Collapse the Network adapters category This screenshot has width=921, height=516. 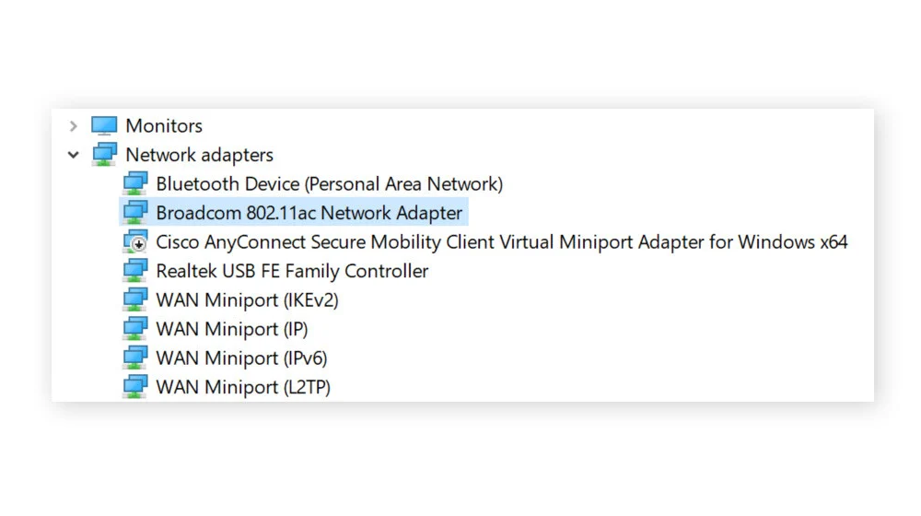point(74,155)
